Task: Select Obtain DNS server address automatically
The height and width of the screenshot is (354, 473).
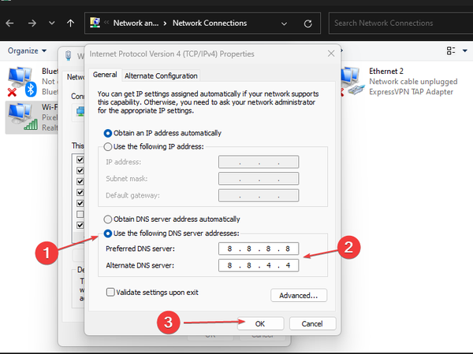Action: click(110, 219)
